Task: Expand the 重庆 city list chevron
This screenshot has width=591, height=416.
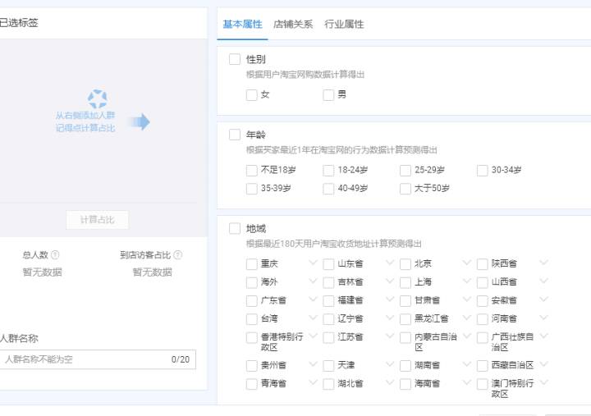Action: click(313, 263)
